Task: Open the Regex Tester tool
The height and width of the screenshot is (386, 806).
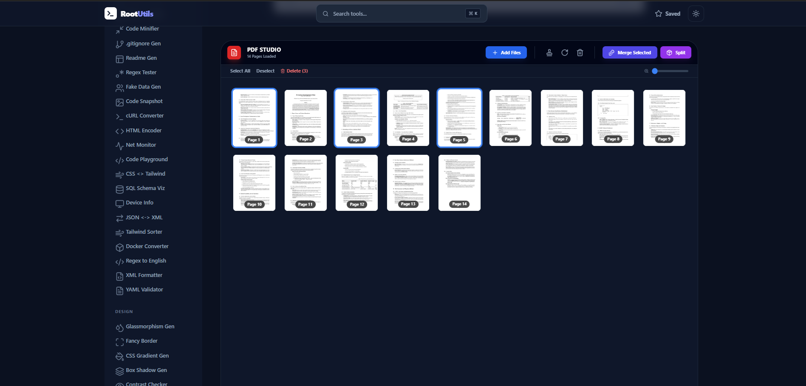Action: click(141, 72)
